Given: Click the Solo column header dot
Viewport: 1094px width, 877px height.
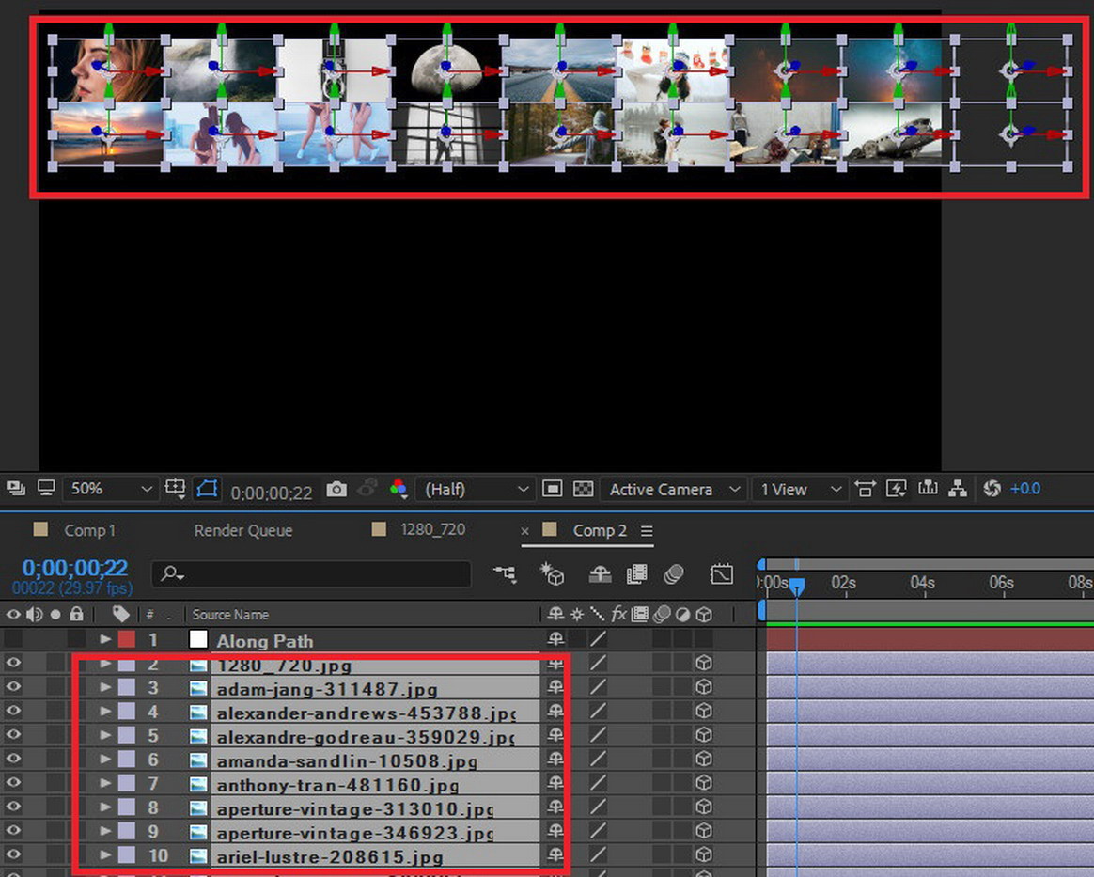Looking at the screenshot, I should [55, 615].
